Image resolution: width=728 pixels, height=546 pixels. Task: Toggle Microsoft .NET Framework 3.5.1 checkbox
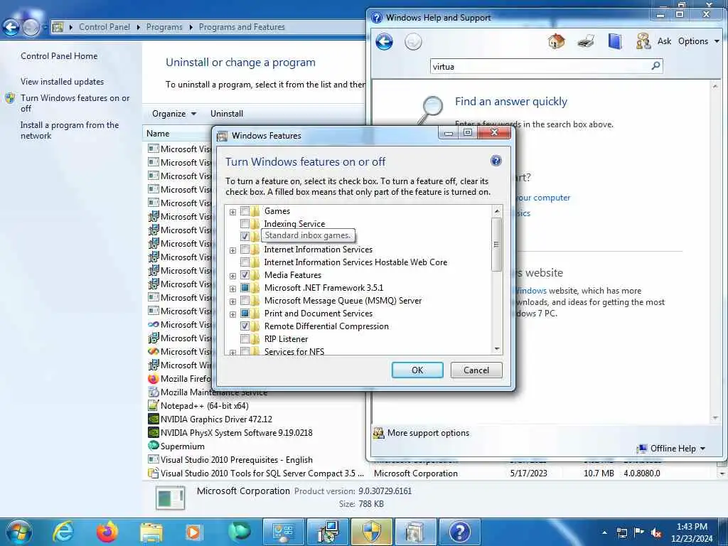(x=245, y=288)
